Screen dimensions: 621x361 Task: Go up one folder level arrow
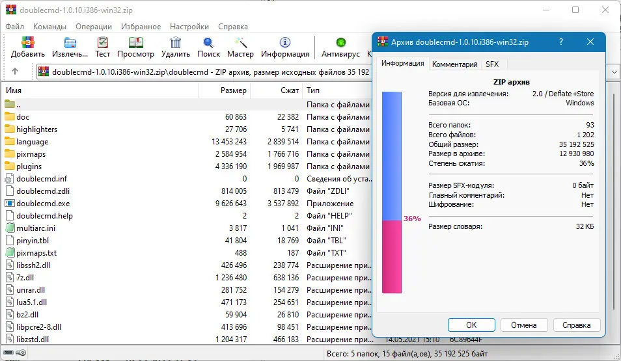[15, 72]
